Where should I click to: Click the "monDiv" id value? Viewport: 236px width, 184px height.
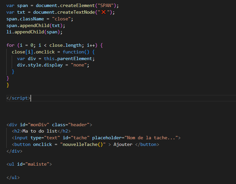pyautogui.click(x=38, y=125)
